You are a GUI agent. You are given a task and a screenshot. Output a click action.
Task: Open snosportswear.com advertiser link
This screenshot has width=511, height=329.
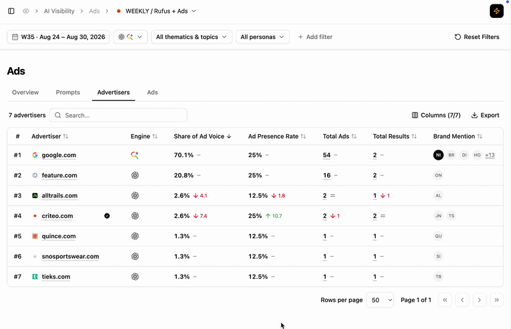(70, 256)
